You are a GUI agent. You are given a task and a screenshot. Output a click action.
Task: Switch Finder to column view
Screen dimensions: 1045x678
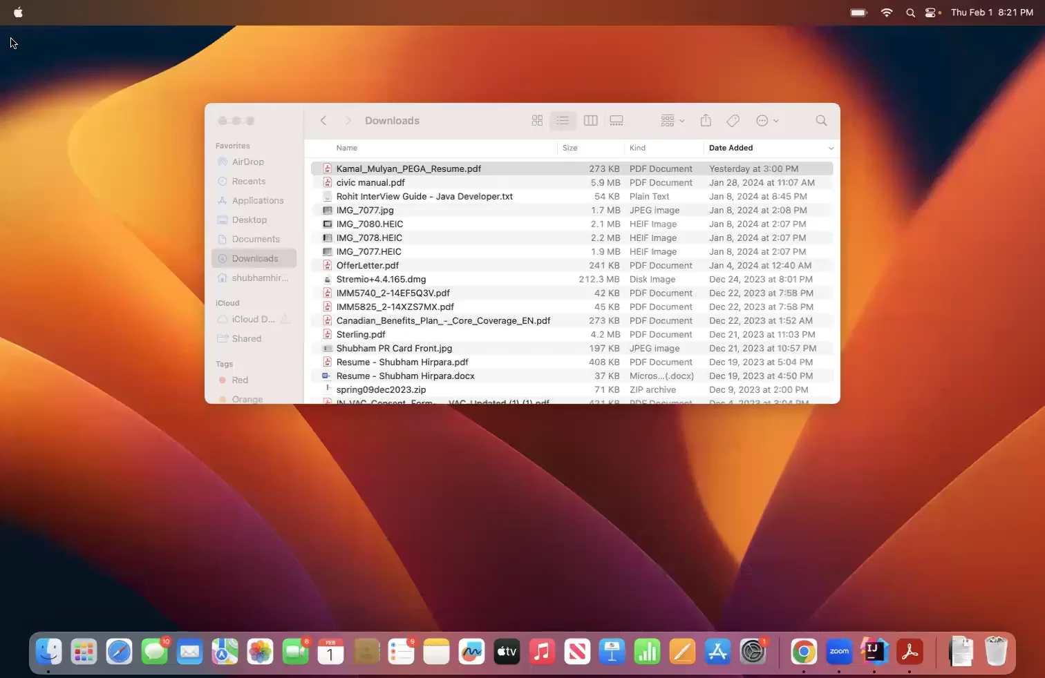[x=590, y=121]
